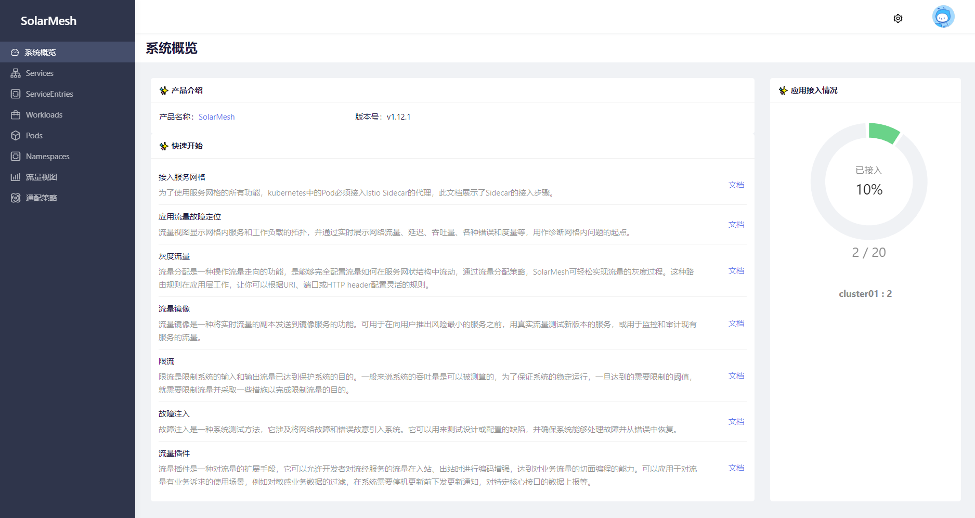
Task: Click the 版本号 v1.12.1 text
Action: click(x=383, y=117)
